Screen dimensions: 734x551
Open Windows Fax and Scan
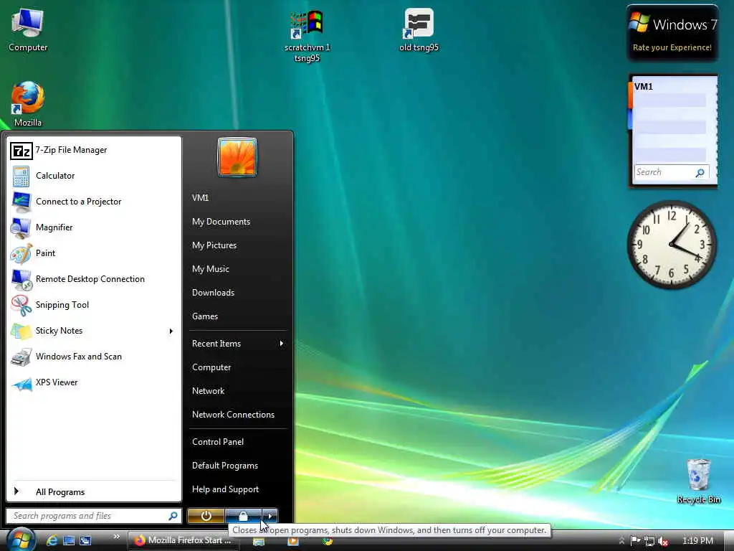[x=94, y=357]
